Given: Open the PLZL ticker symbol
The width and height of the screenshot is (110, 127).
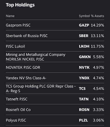Looking at the screenshot, I should click(x=83, y=120).
